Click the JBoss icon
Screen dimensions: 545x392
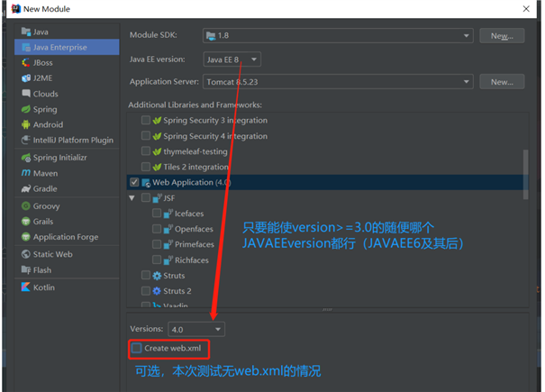coord(26,62)
